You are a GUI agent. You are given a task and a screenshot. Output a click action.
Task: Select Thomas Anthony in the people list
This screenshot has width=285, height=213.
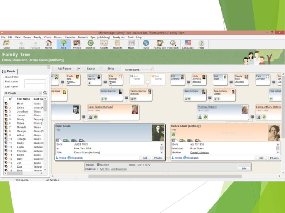click(24, 151)
